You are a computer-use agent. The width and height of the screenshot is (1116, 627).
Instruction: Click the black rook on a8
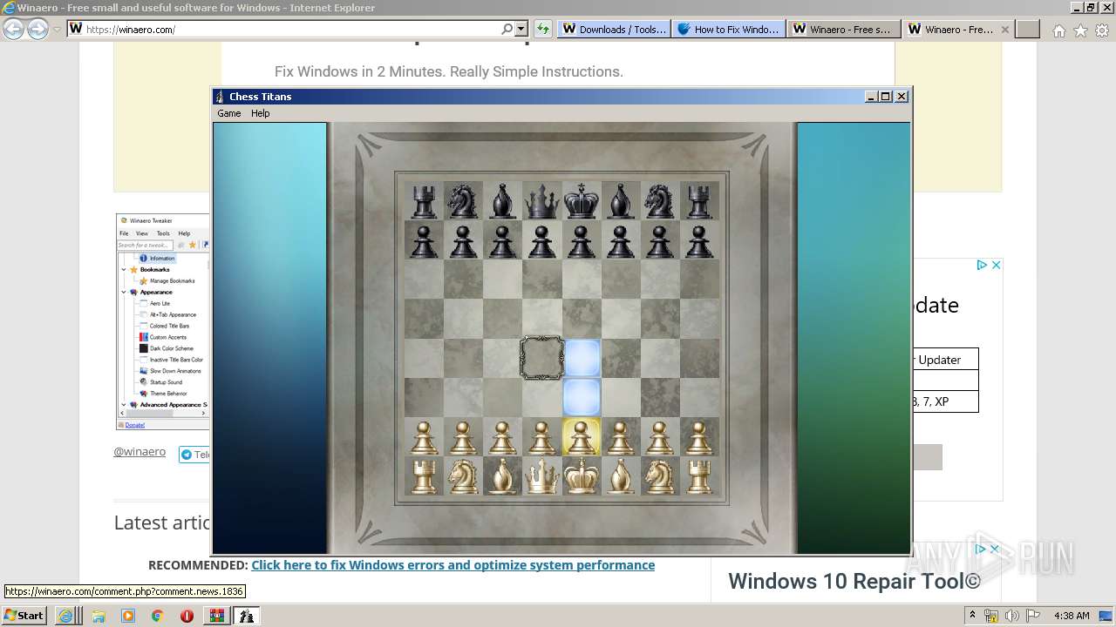425,201
